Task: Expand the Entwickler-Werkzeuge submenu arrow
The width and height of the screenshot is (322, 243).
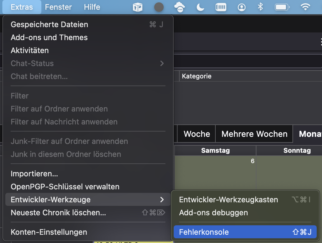Action: coord(162,200)
